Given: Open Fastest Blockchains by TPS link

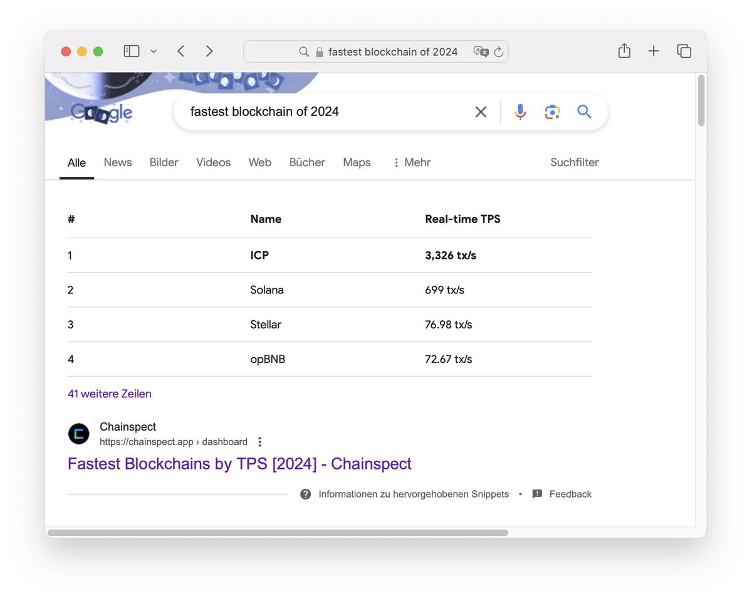Looking at the screenshot, I should coord(239,464).
